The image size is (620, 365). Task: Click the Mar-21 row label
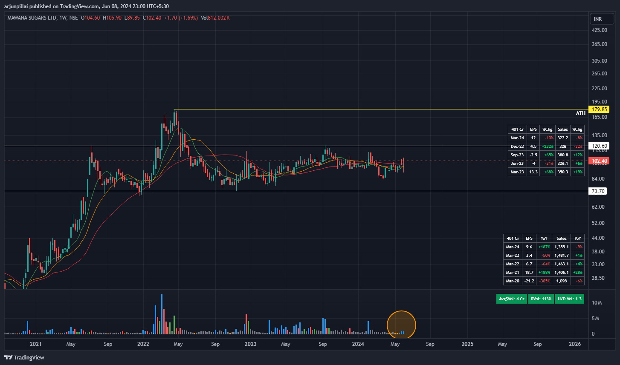click(x=513, y=273)
